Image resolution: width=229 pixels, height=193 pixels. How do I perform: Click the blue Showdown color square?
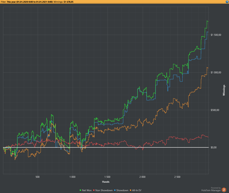click(115, 190)
